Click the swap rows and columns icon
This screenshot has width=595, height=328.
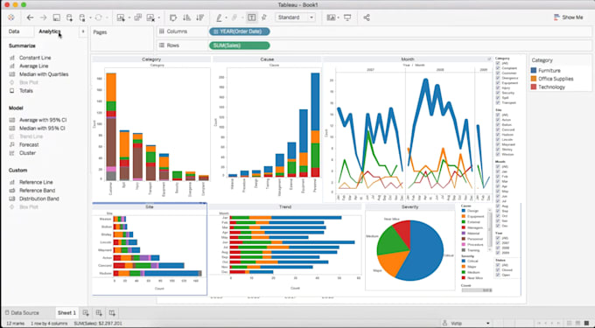[173, 17]
